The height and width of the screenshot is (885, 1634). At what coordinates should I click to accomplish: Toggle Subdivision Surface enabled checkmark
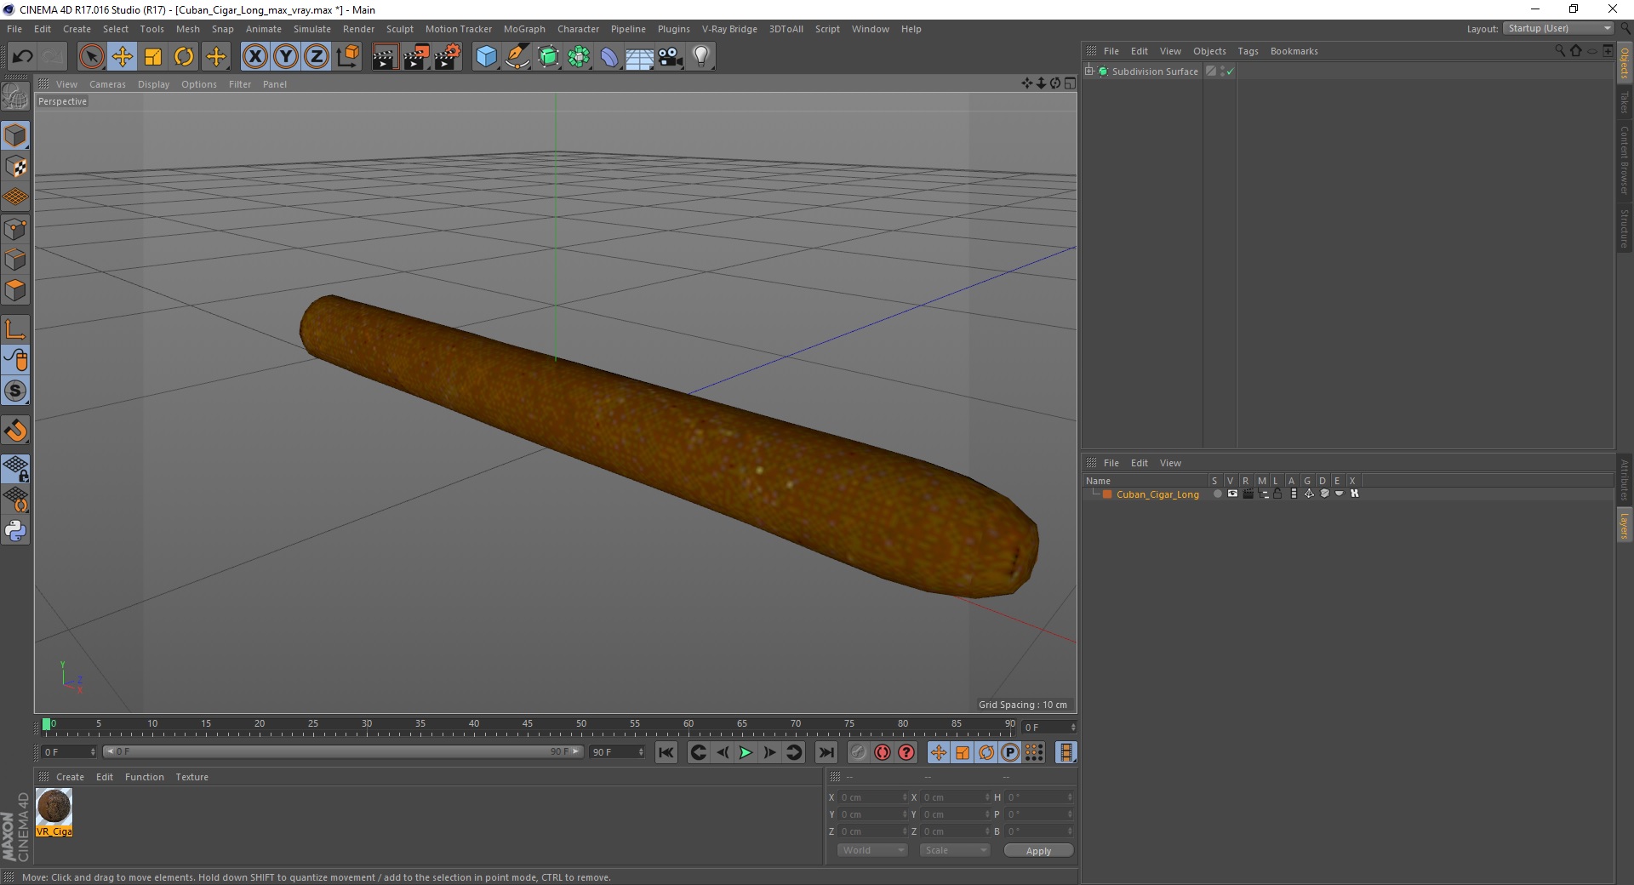tap(1230, 71)
